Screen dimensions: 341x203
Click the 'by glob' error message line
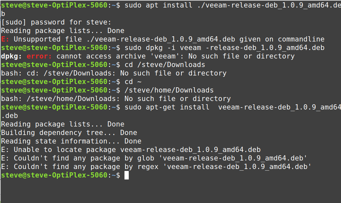pos(154,158)
